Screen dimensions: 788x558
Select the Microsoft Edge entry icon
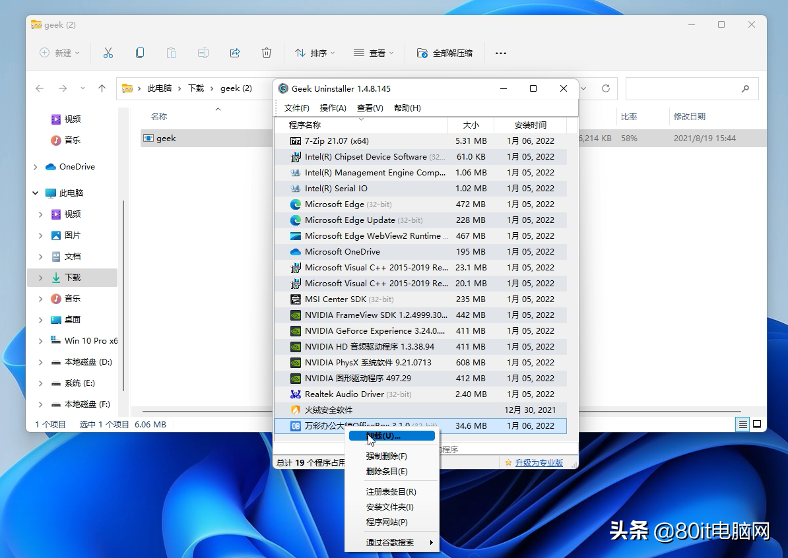[296, 204]
